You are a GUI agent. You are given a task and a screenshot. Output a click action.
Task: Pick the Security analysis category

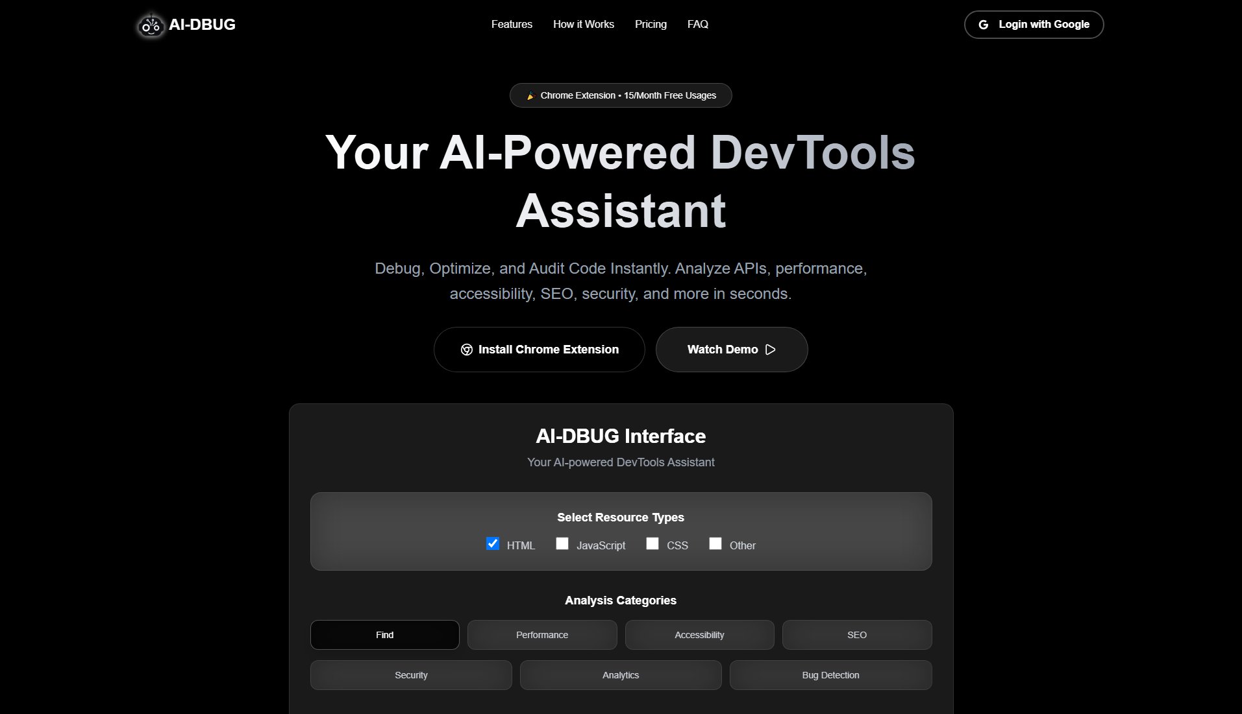click(x=411, y=675)
